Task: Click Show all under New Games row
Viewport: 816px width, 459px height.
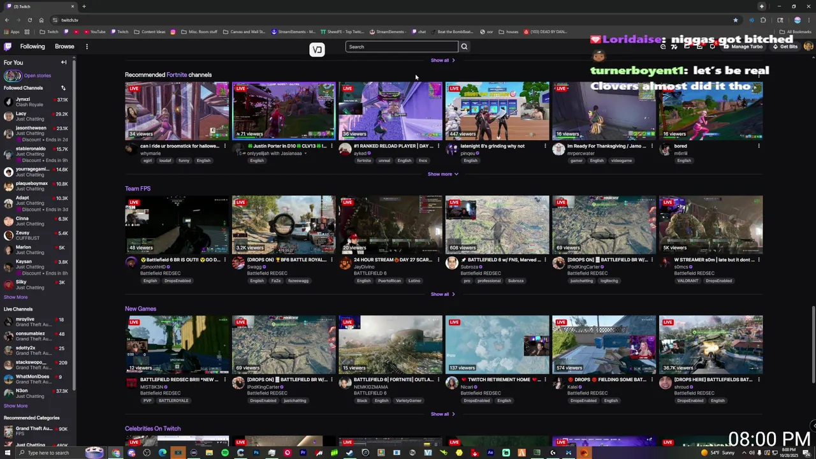Action: point(442,414)
